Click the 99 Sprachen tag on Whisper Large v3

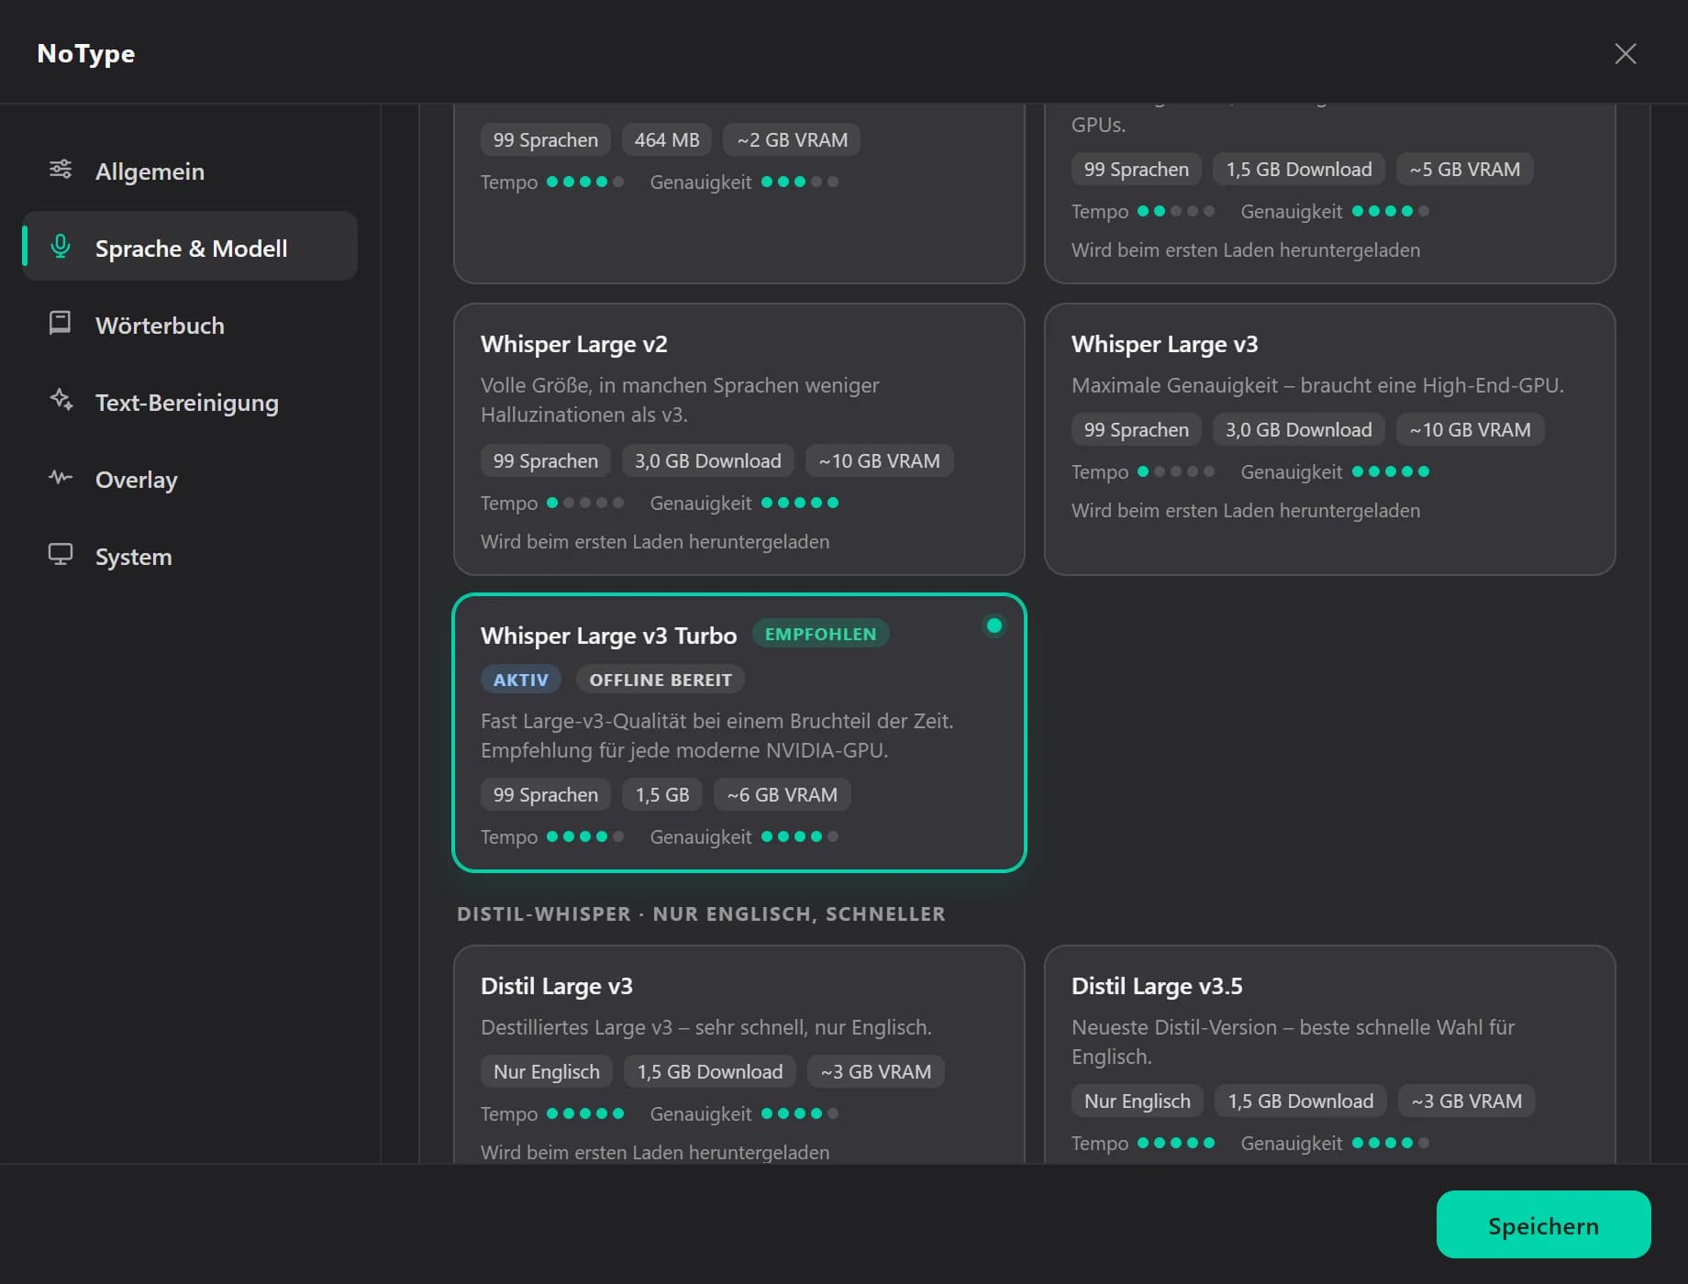(1136, 429)
